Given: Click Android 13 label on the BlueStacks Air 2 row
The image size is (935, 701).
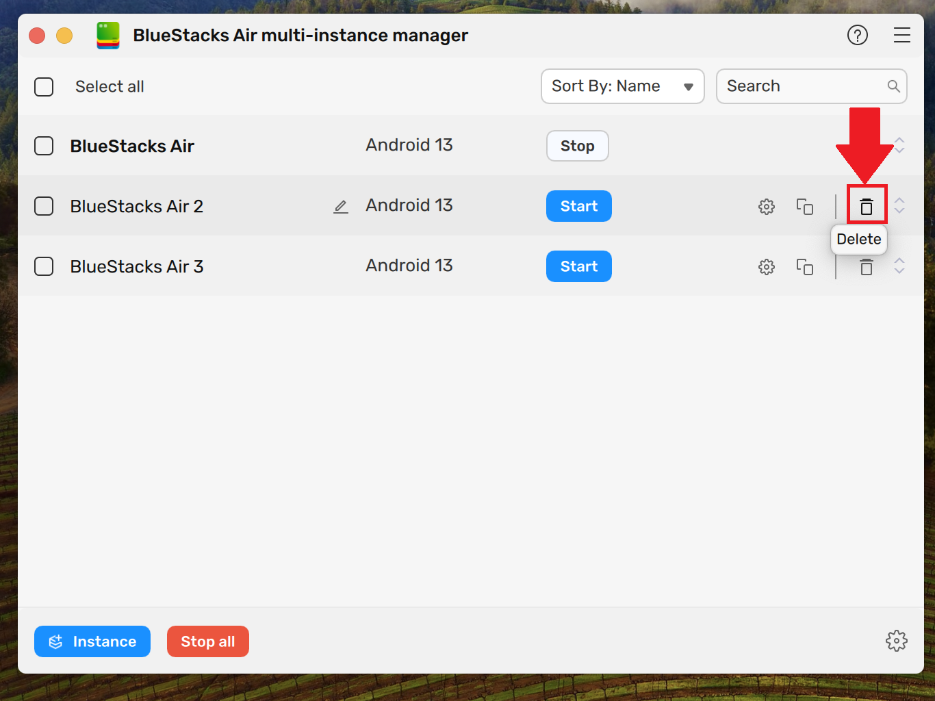Looking at the screenshot, I should pos(409,205).
